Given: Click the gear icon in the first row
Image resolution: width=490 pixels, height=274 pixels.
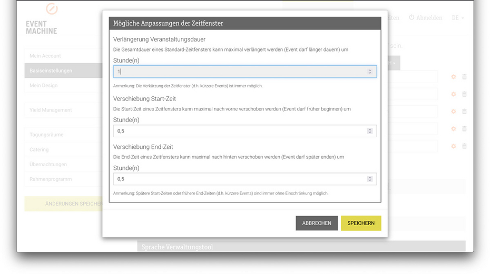Looking at the screenshot, I should [453, 77].
